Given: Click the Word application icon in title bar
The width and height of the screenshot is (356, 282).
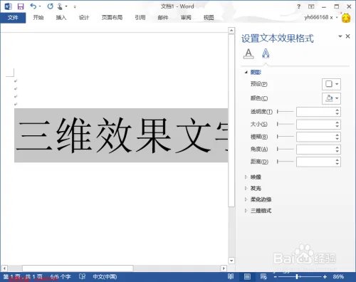Looking at the screenshot, I should tap(9, 6).
